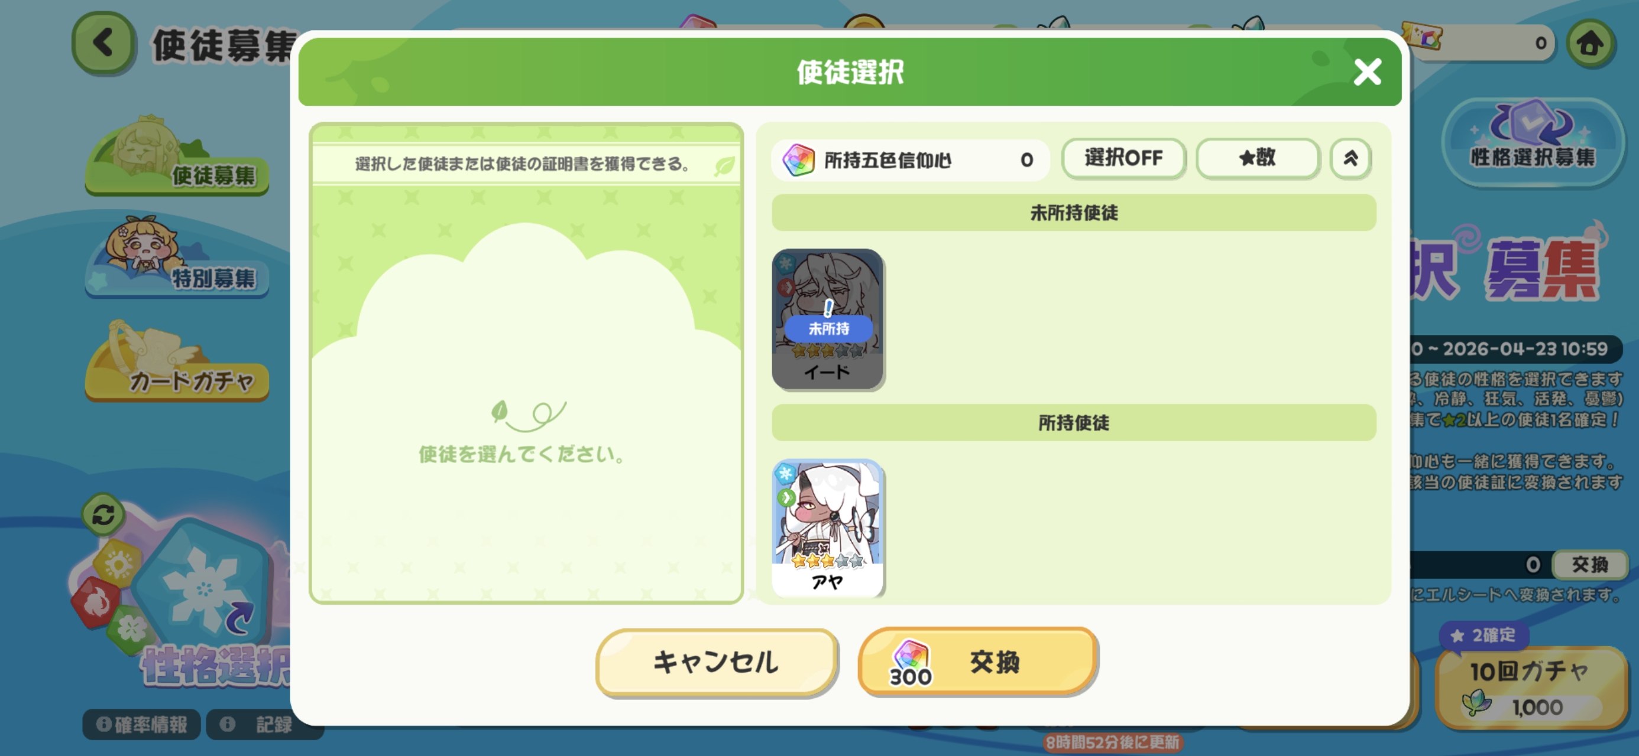1639x756 pixels.
Task: Tap the green refresh cycle icon
Action: click(x=103, y=514)
